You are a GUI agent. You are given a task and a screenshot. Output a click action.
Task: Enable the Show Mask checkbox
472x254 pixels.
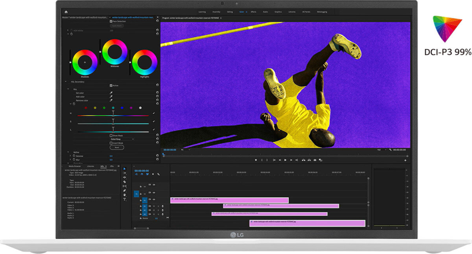(x=111, y=135)
